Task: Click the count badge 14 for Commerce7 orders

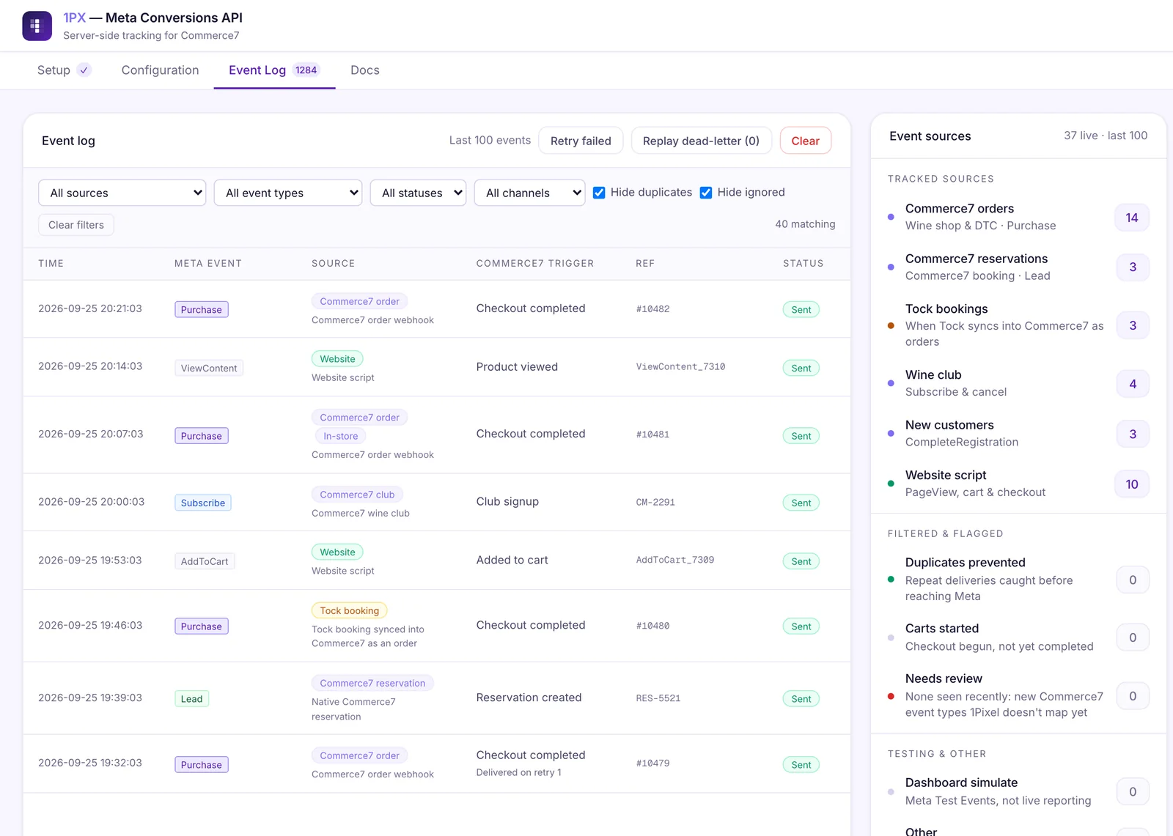Action: (1132, 218)
